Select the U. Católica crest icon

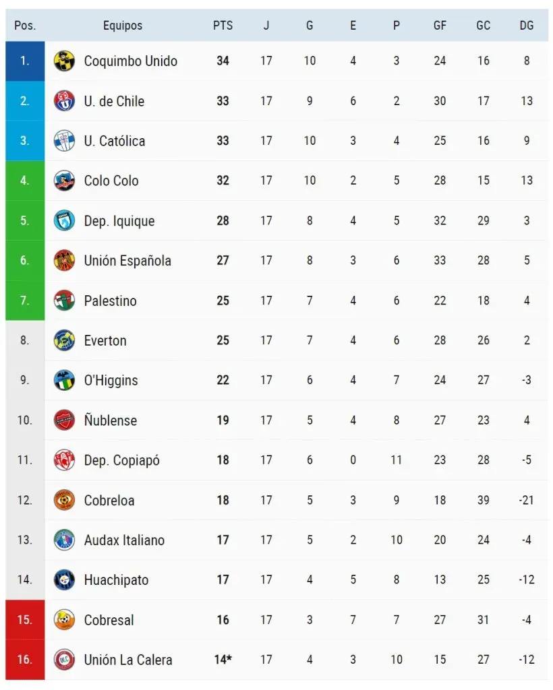[64, 141]
